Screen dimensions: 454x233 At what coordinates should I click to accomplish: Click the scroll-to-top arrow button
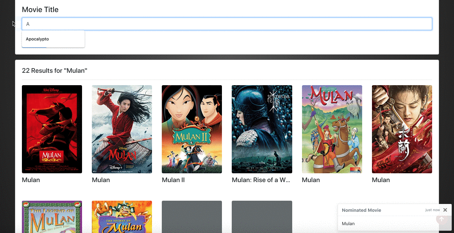pos(442,219)
